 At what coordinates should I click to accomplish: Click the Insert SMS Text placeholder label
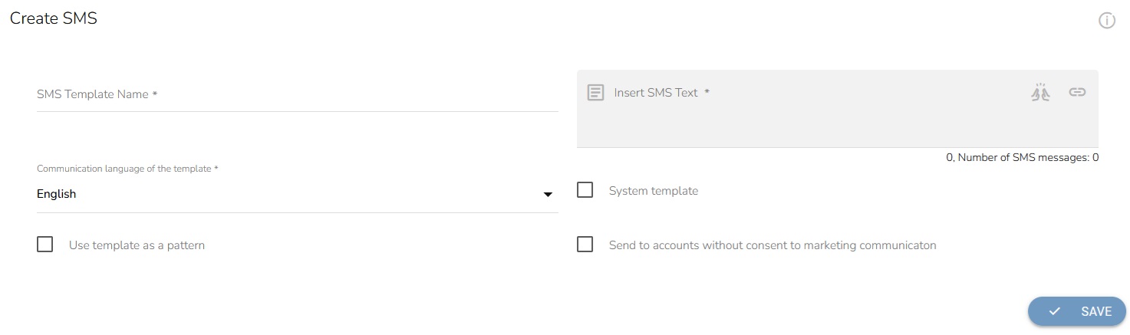(661, 93)
